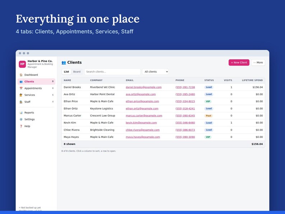Click the Services icon in sidebar

tap(21, 95)
